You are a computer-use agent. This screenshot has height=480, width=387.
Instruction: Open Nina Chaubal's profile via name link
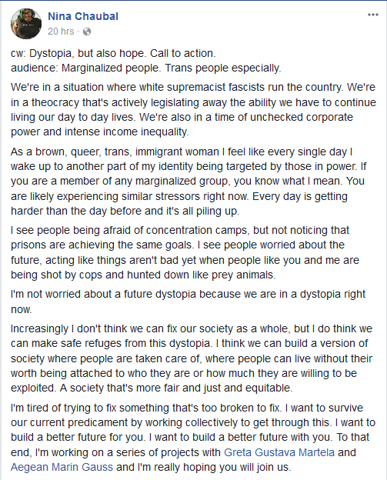click(83, 16)
